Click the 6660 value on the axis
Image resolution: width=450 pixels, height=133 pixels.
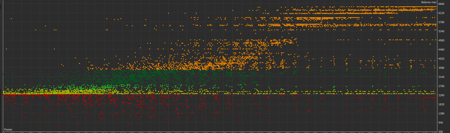441,4
